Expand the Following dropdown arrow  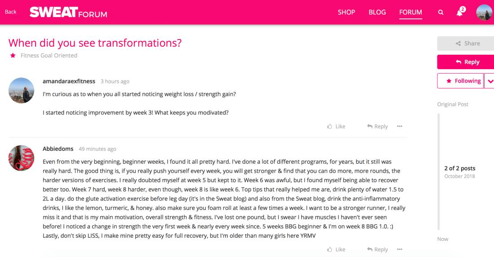pyautogui.click(x=490, y=81)
